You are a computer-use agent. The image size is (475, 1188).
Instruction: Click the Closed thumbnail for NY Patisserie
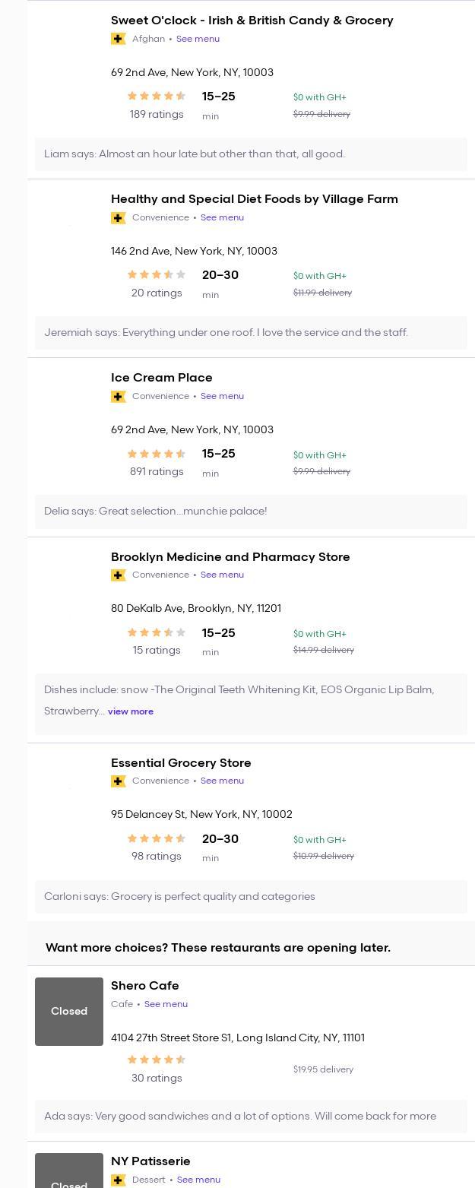tap(69, 1174)
